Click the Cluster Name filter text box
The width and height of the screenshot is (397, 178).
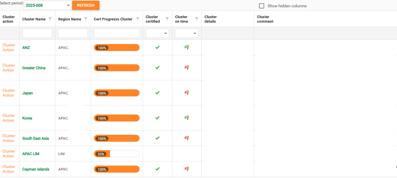click(37, 33)
